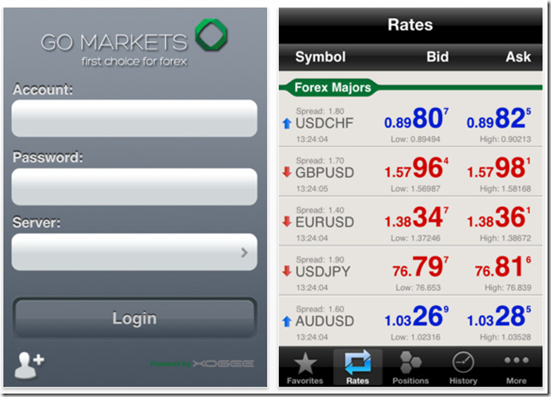Tap EURUSD bid price 1.38347

417,217
